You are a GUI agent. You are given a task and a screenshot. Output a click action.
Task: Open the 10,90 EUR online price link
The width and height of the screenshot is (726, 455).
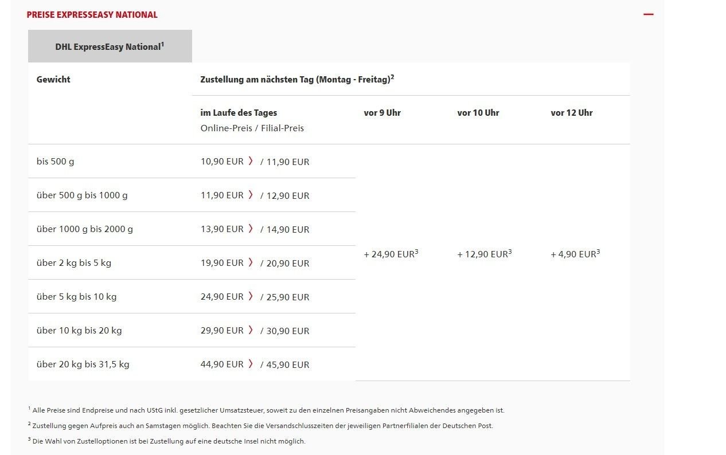coord(227,162)
